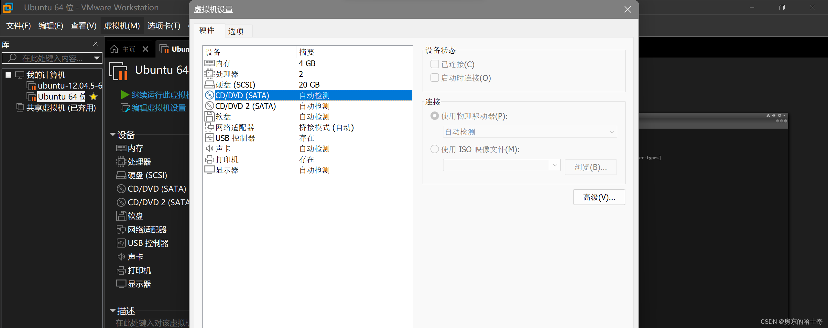This screenshot has height=328, width=828.
Task: Select the 显示器 monitor icon in the dialog list
Action: 209,170
